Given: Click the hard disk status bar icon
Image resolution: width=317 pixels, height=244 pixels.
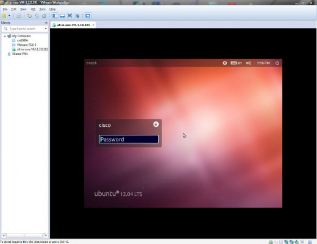Looking at the screenshot, I should (271, 242).
